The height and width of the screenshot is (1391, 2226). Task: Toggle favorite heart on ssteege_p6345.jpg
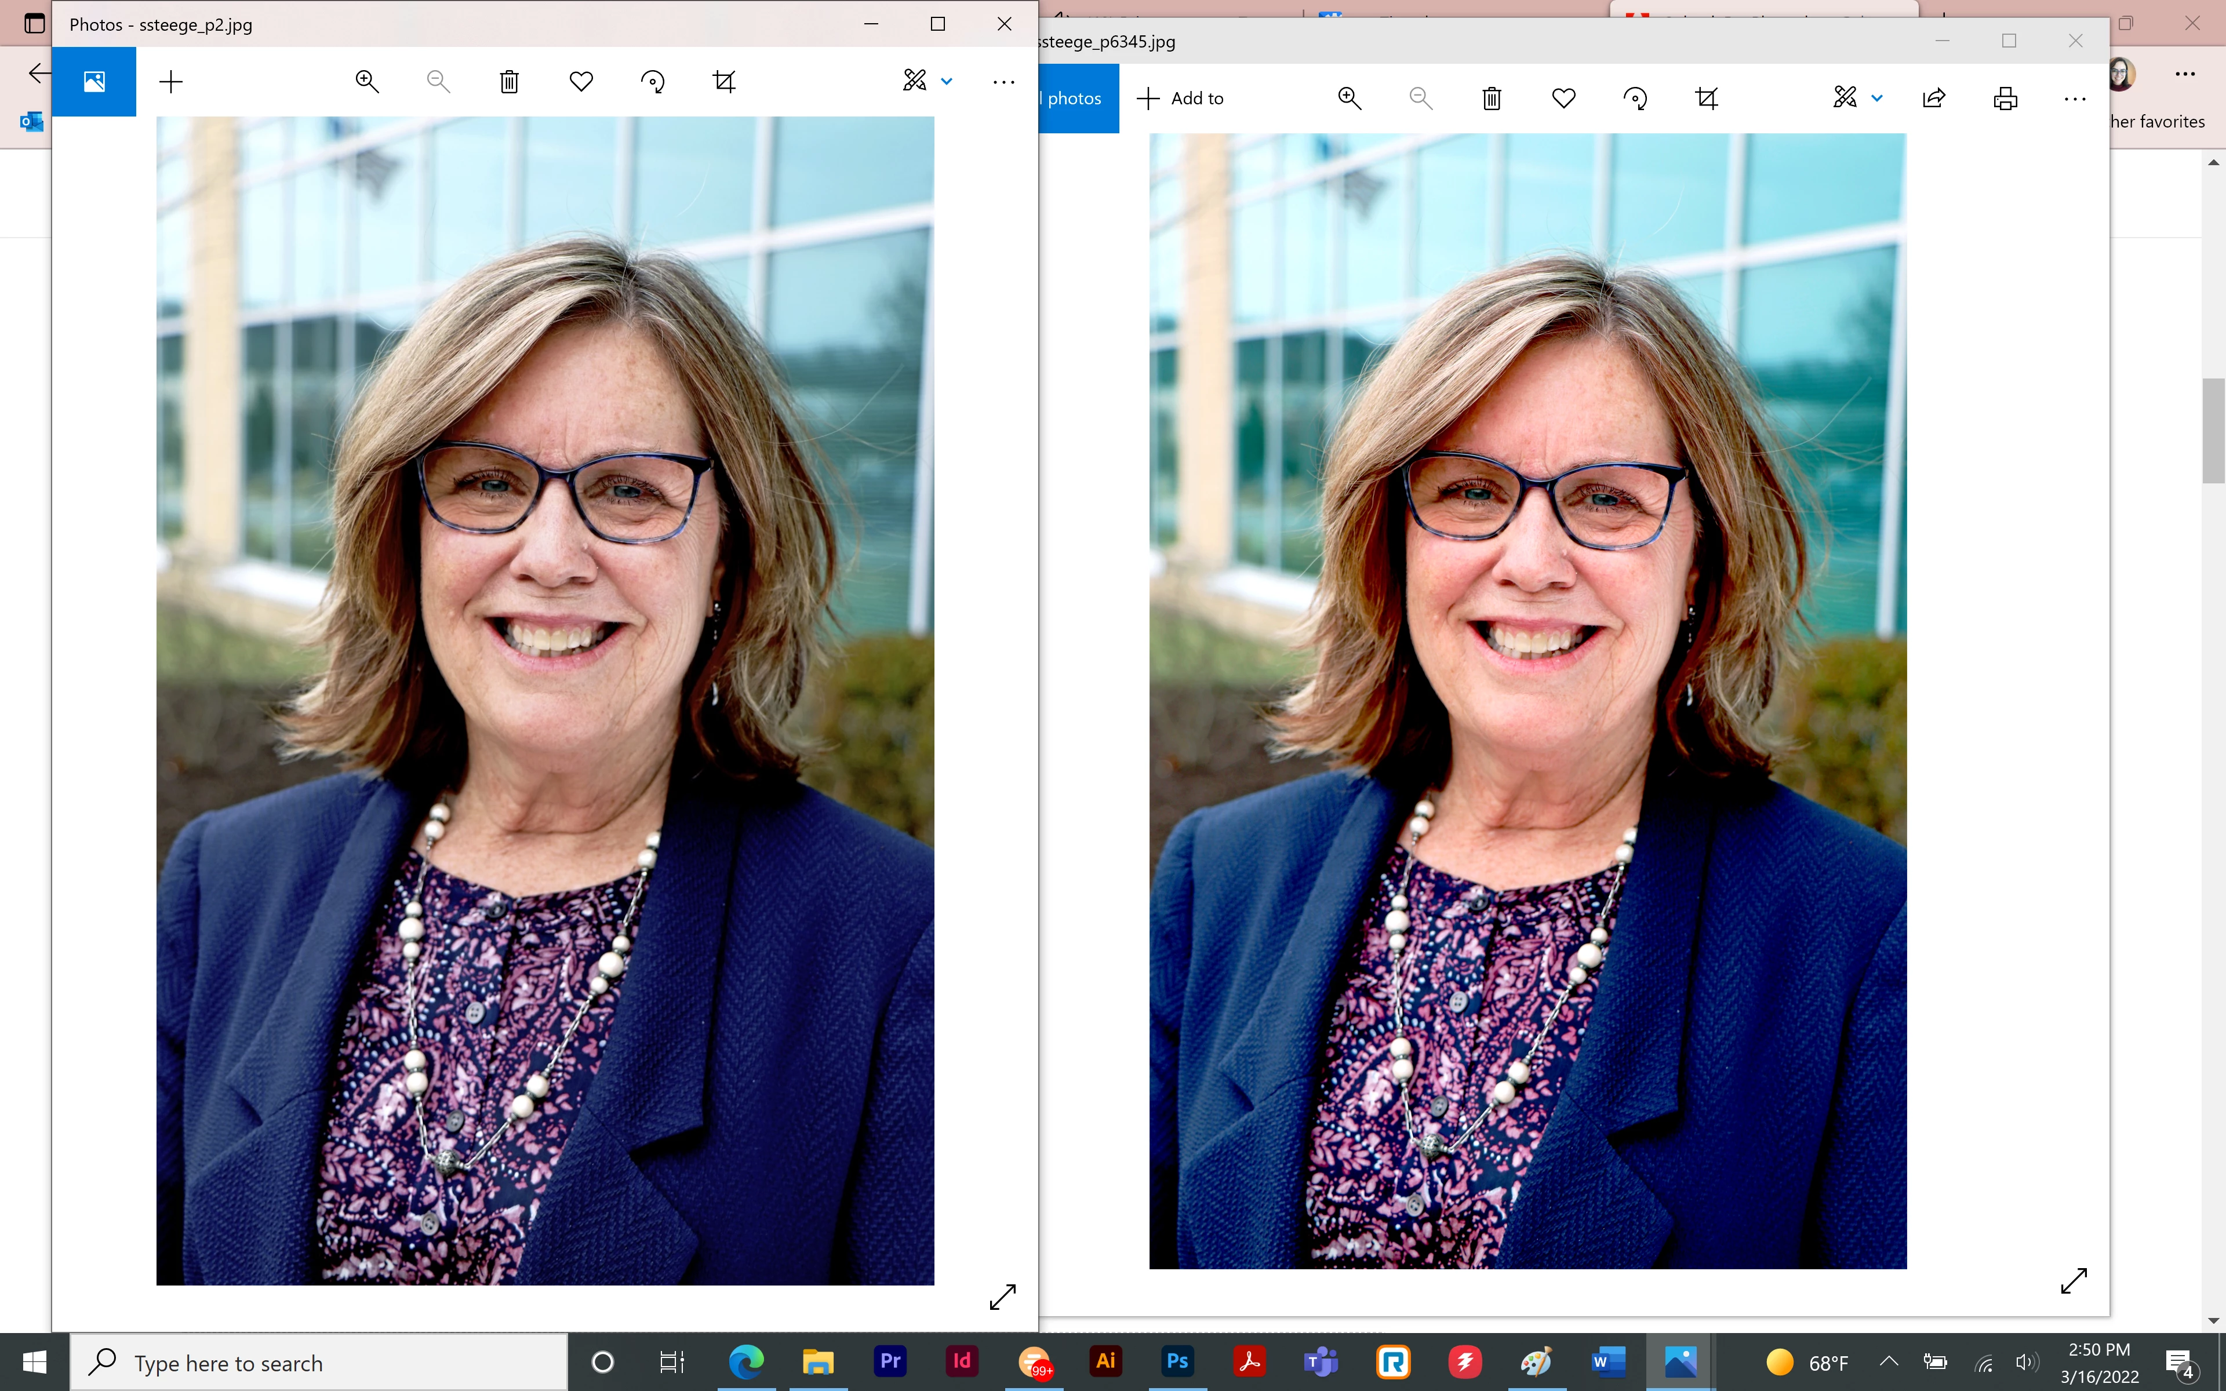1563,99
